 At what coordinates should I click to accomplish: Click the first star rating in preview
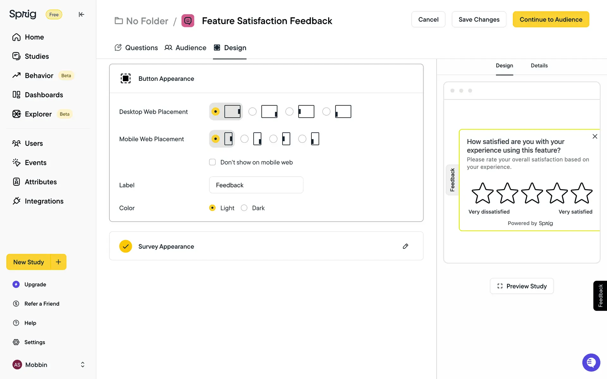click(482, 193)
